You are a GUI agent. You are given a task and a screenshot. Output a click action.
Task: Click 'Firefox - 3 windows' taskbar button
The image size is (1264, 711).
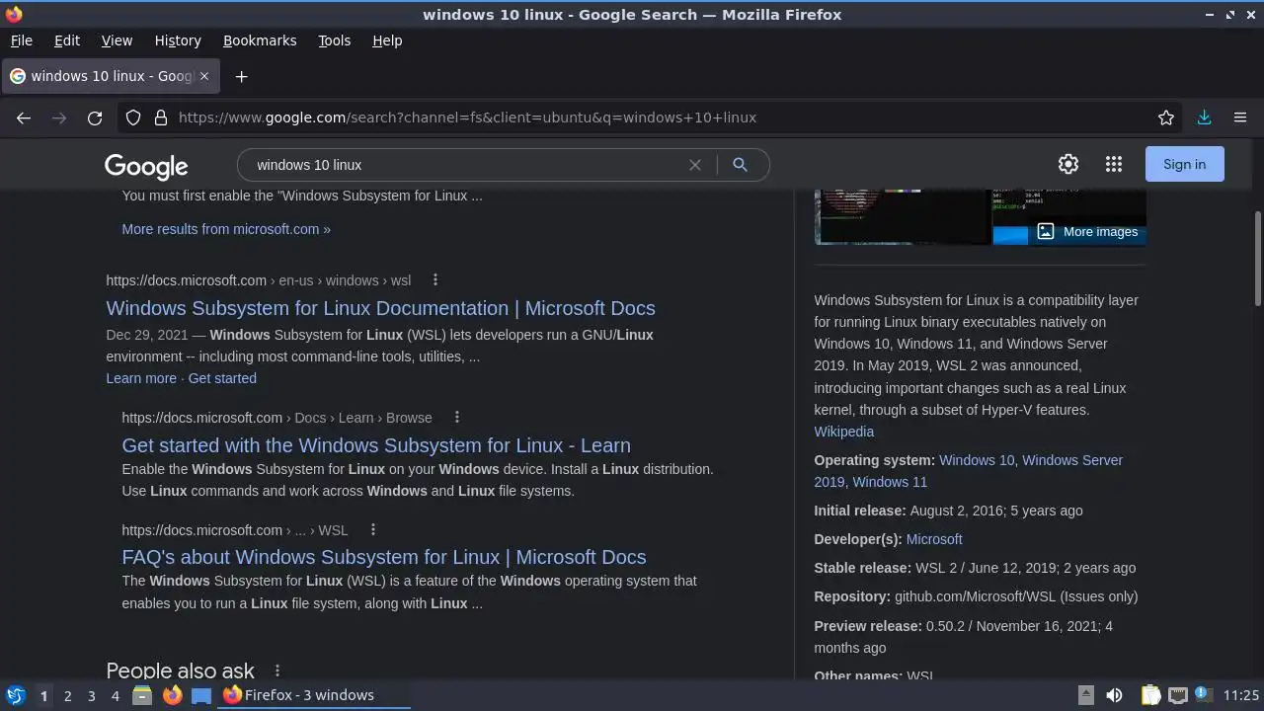(x=314, y=695)
